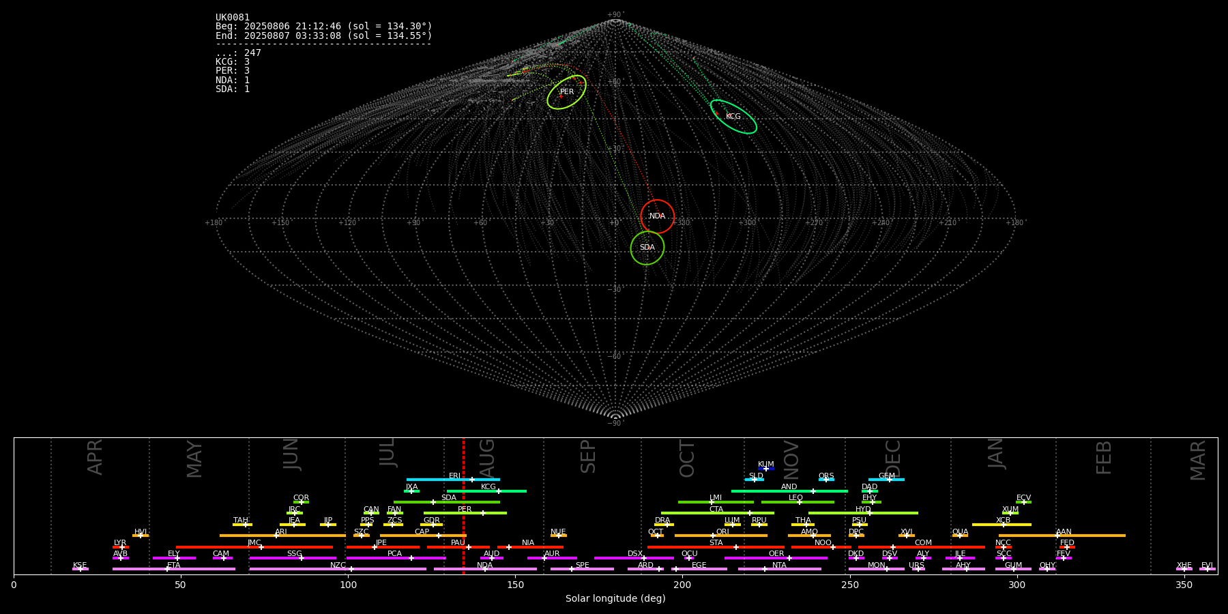
Task: Click the APR month label
Action: pos(95,457)
